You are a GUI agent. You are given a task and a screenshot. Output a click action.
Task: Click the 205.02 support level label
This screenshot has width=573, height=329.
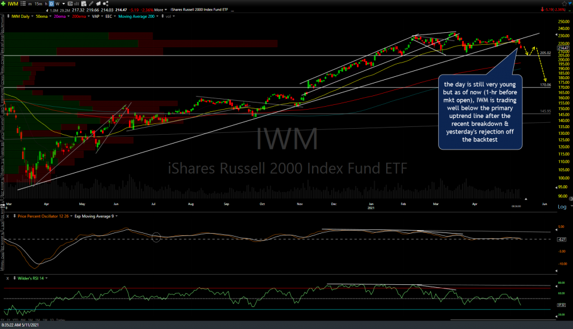coord(545,53)
